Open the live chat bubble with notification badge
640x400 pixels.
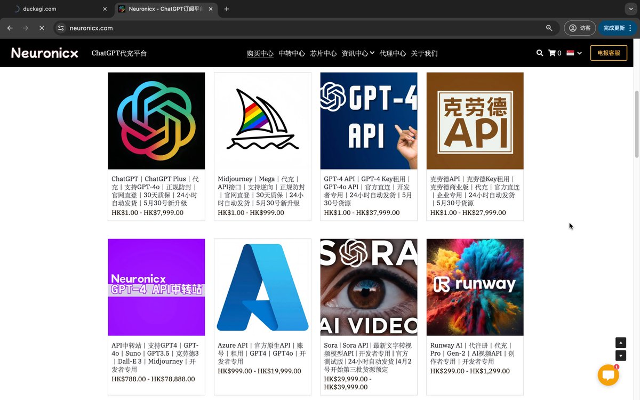[609, 375]
